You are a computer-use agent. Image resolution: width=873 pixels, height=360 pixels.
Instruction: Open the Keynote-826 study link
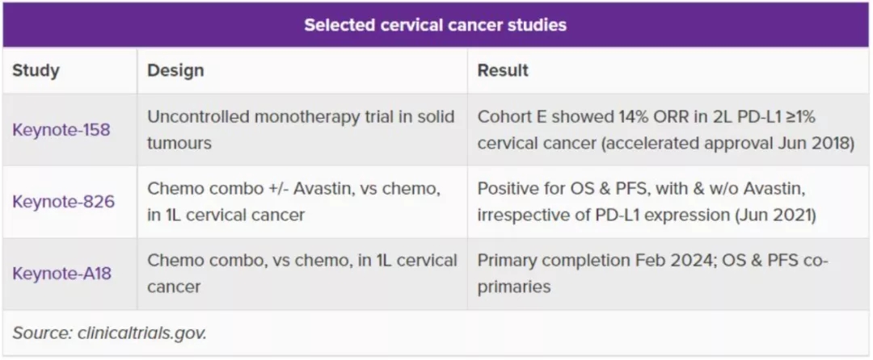click(x=63, y=201)
